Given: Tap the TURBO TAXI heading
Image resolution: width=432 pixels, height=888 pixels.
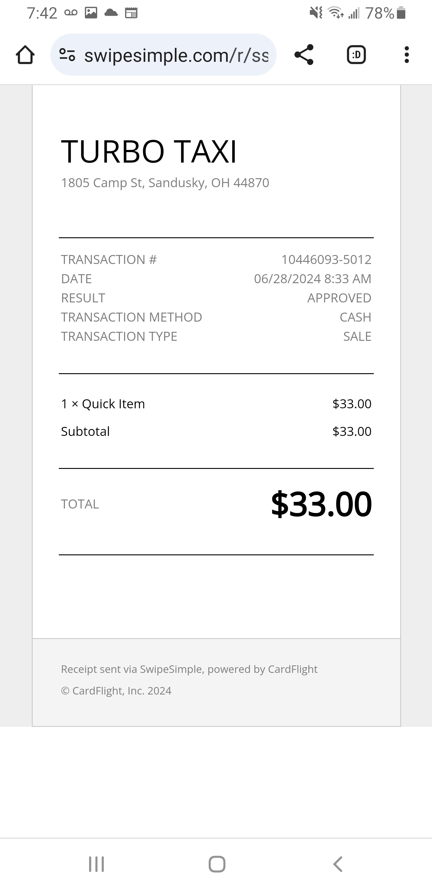Looking at the screenshot, I should click(148, 151).
